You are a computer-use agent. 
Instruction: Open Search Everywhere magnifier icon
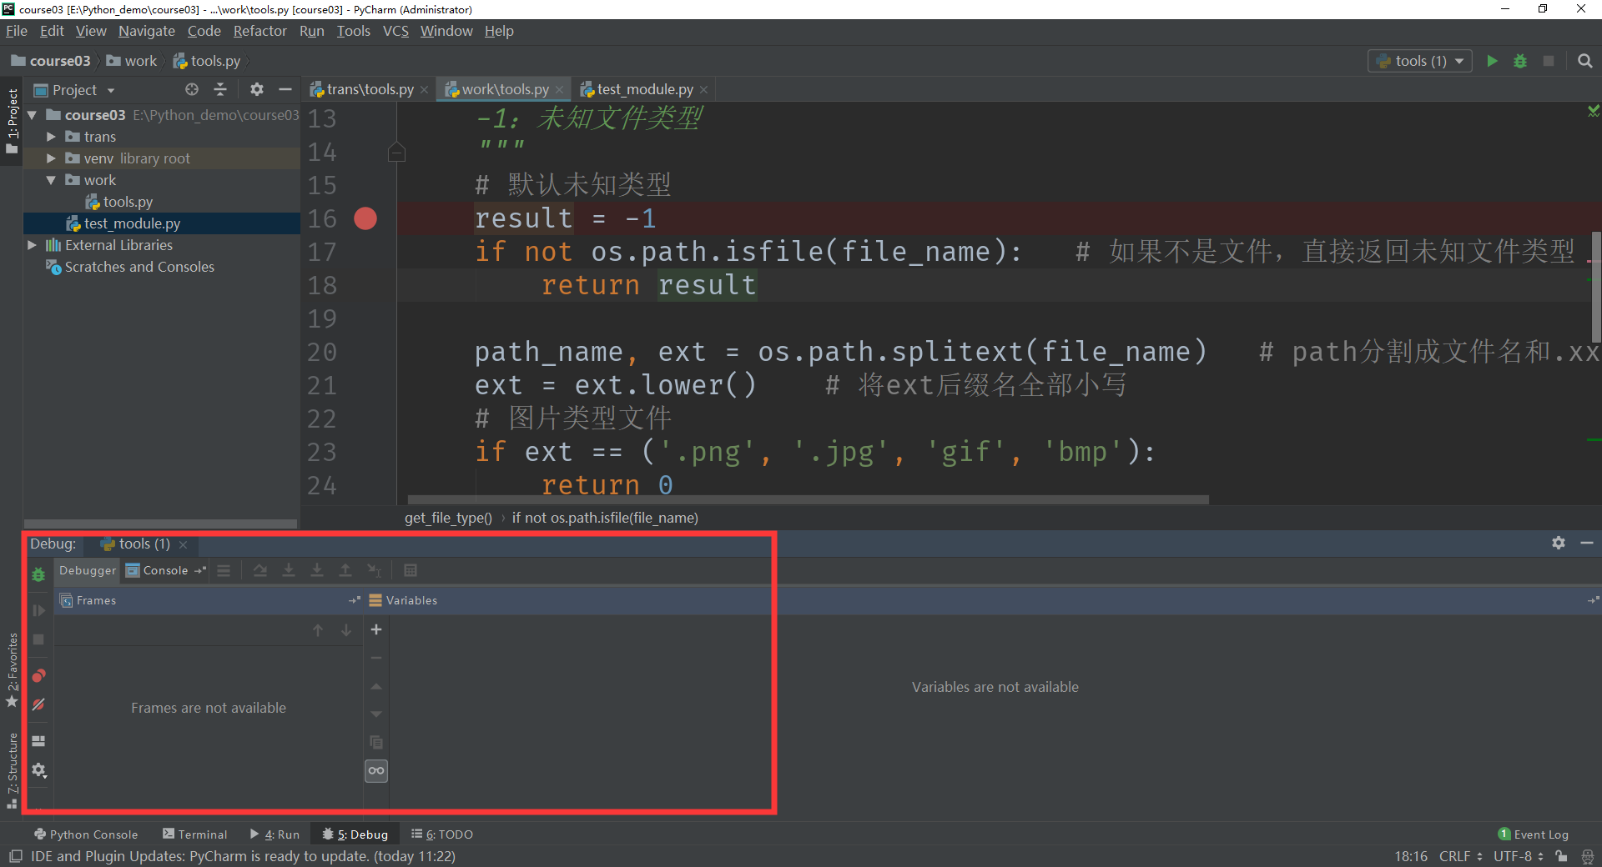tap(1585, 61)
